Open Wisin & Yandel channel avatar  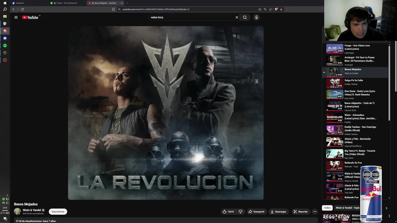tap(17, 212)
